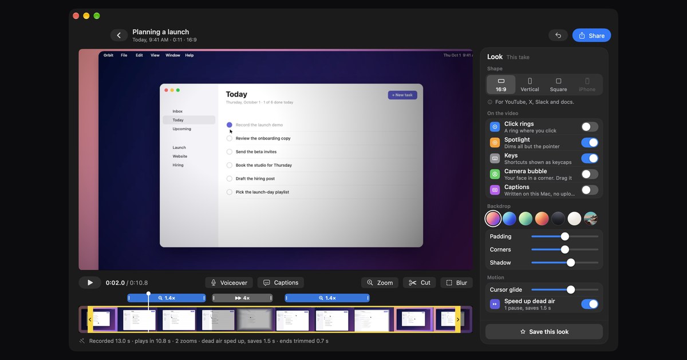Click the 'Recorded 13.0 s' status text
687x360 pixels.
[x=110, y=341]
